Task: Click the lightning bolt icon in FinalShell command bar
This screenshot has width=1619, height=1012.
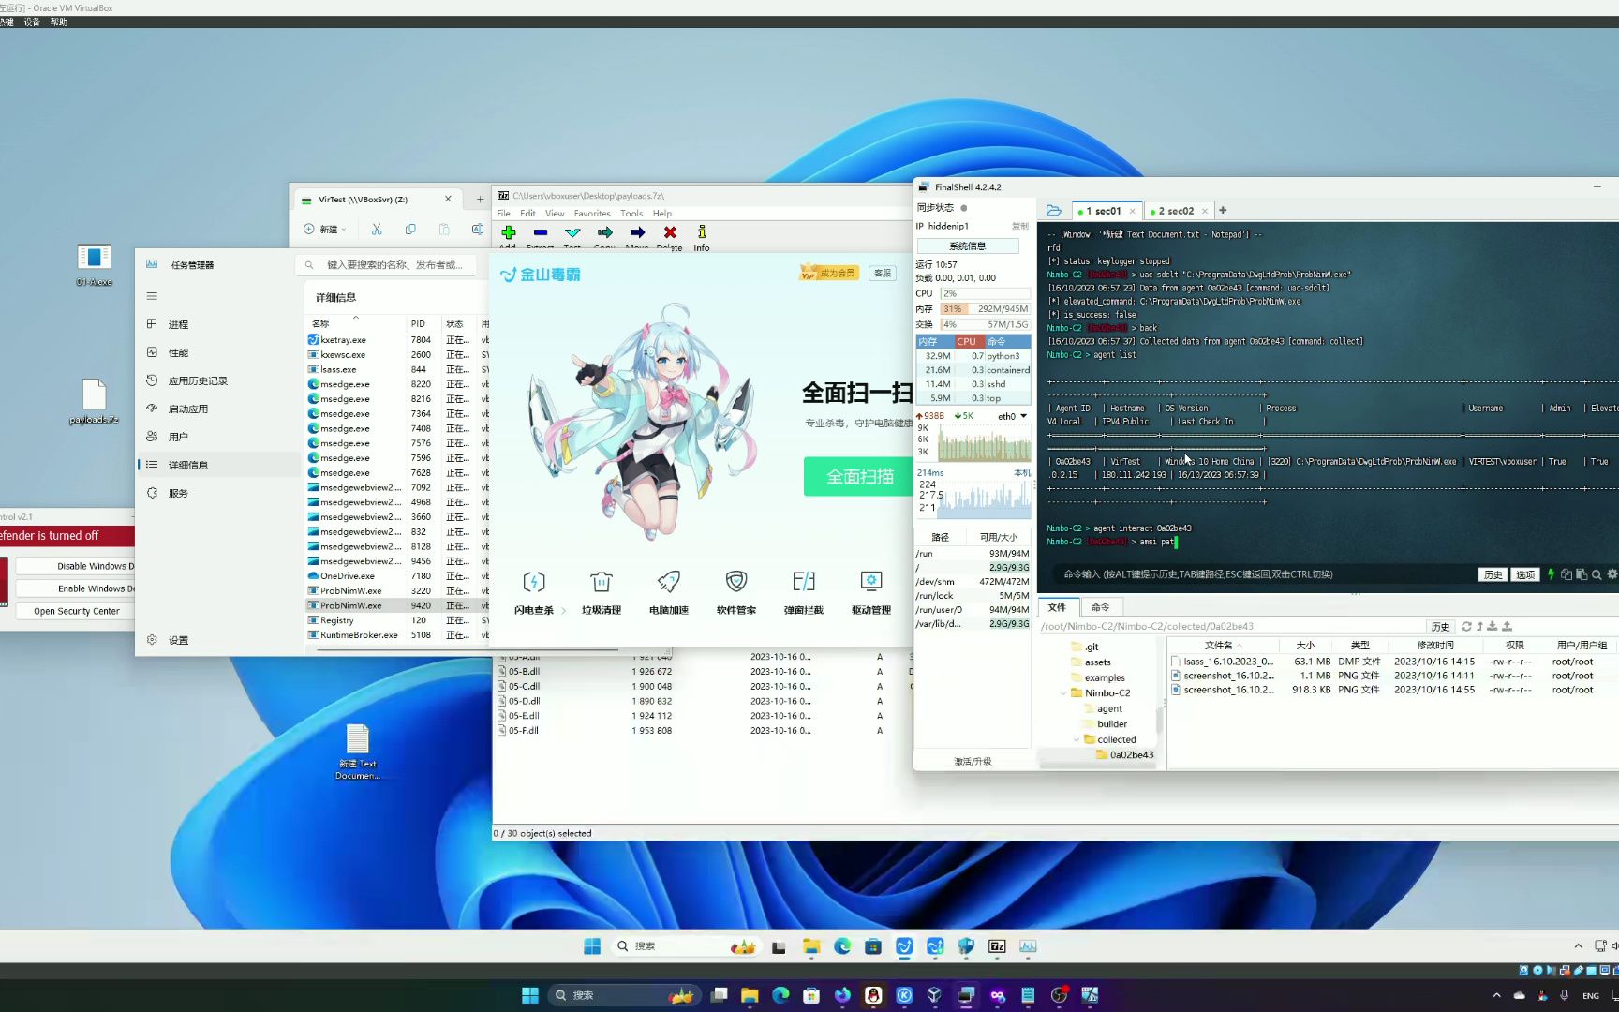Action: pyautogui.click(x=1551, y=574)
